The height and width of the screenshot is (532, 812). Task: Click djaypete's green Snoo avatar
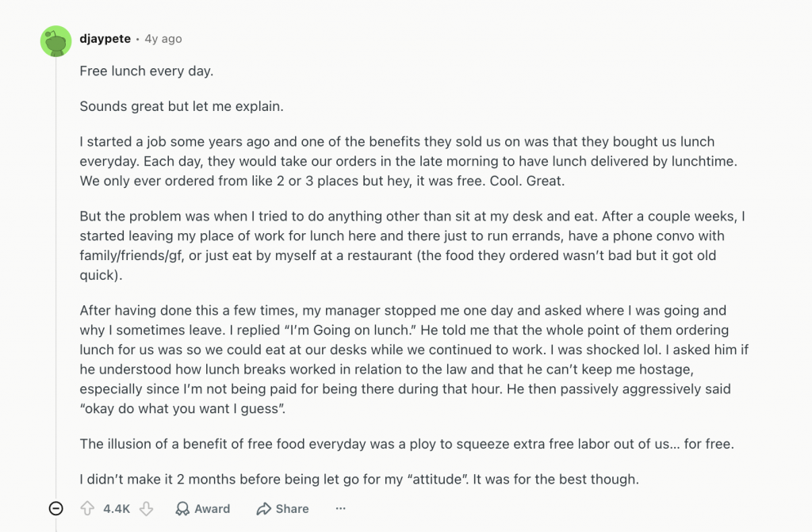(x=55, y=40)
